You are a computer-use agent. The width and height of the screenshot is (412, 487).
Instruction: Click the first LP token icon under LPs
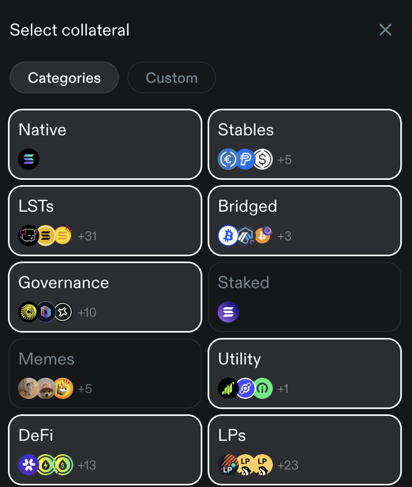click(228, 465)
